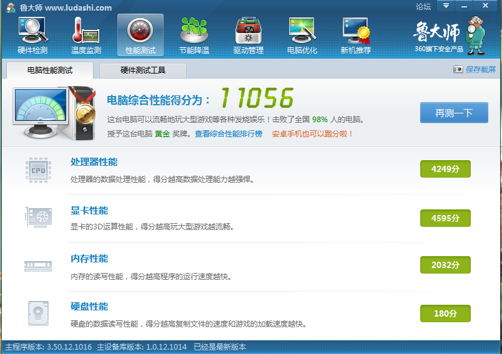
Task: Open the title bar dropdown menu arrow
Action: point(446,6)
